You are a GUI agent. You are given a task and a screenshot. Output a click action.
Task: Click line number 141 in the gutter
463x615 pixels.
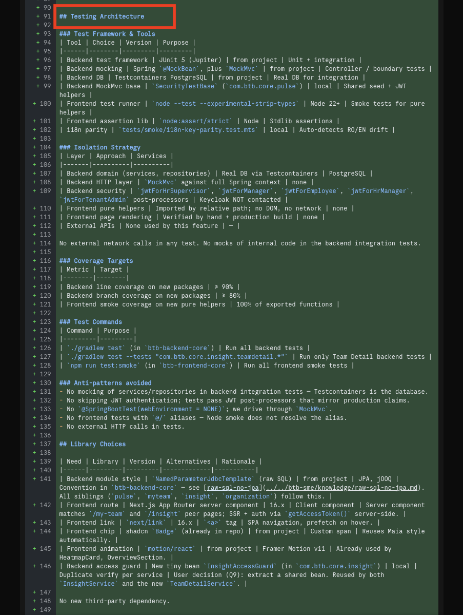[x=46, y=479]
